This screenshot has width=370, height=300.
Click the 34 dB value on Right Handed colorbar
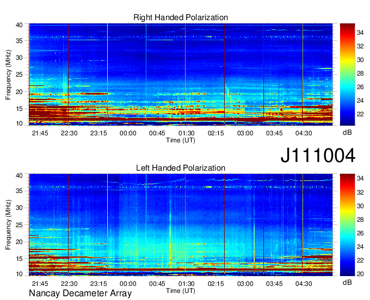(360, 33)
